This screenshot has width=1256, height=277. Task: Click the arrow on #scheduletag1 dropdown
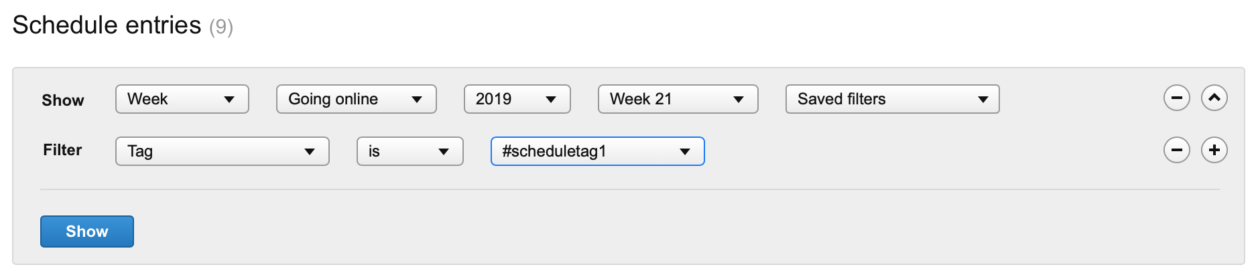coord(685,152)
